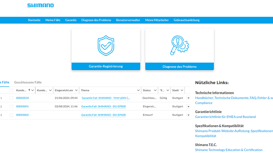
Task: Check the box for case 00002850
Action: click(11, 98)
